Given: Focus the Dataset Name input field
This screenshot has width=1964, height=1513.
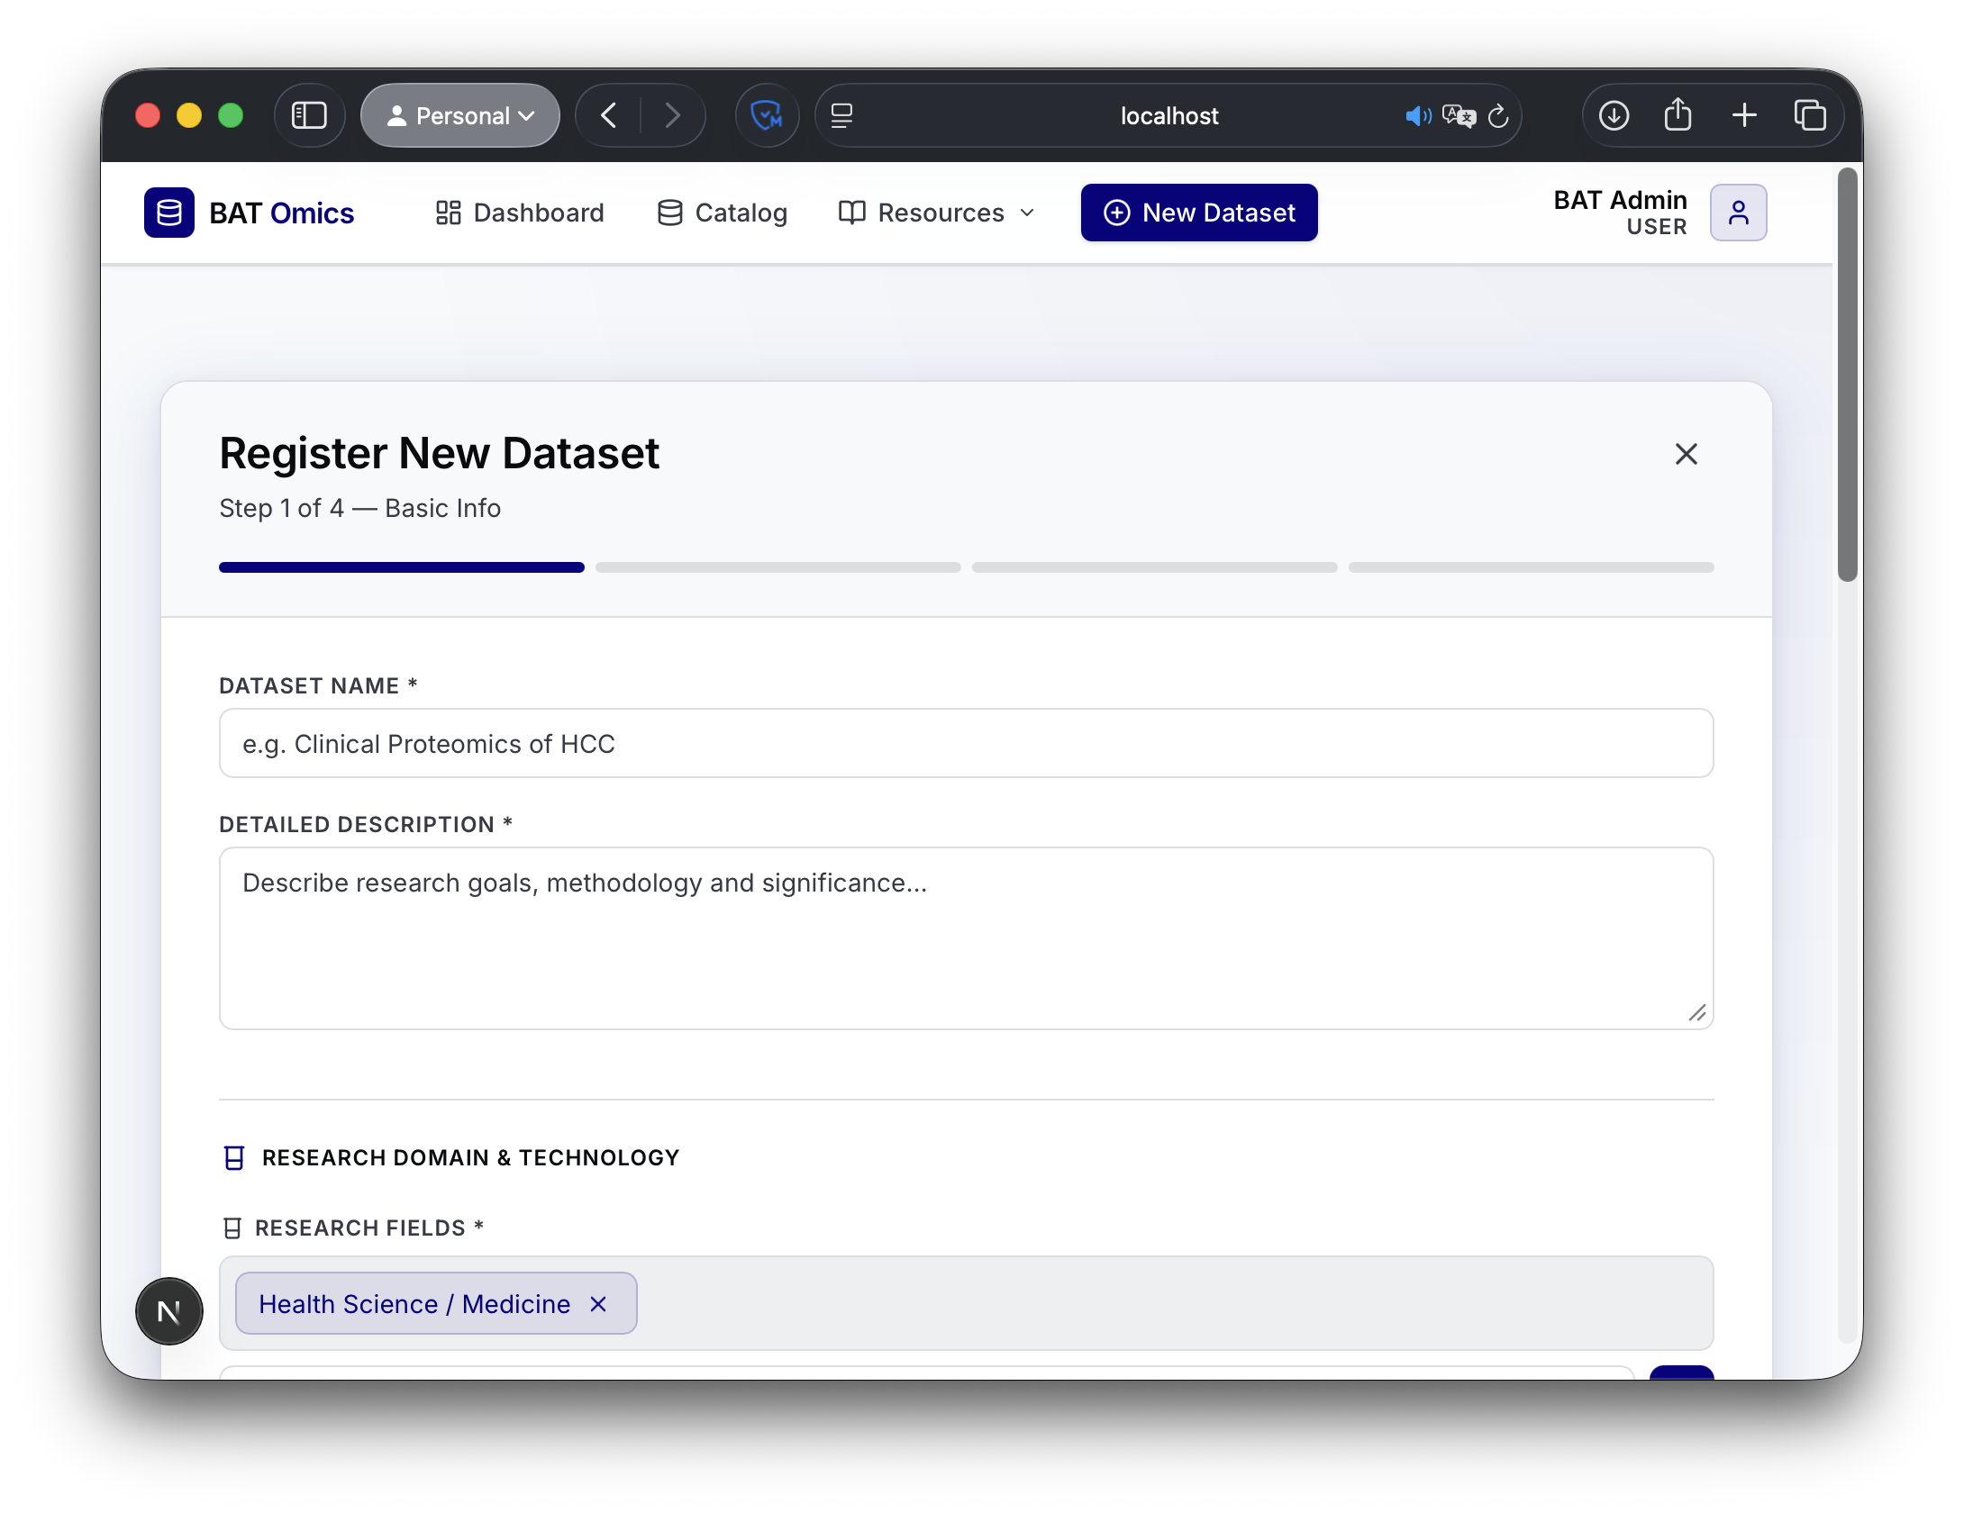Looking at the screenshot, I should 966,744.
